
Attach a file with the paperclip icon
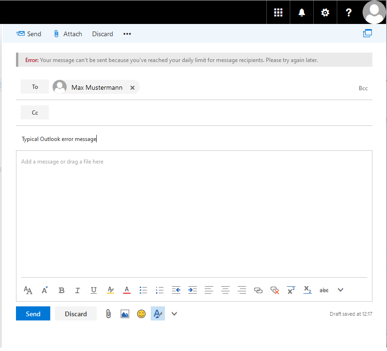point(108,313)
